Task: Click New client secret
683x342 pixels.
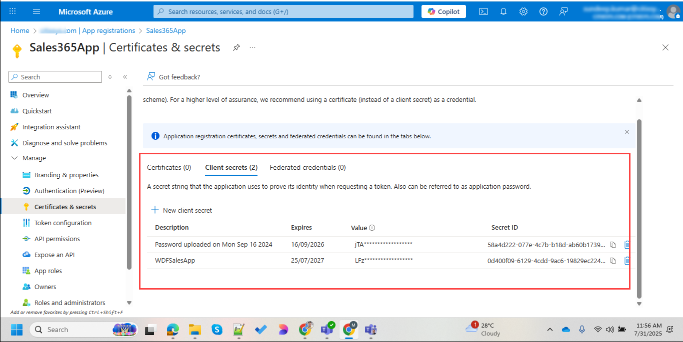Action: (x=182, y=211)
